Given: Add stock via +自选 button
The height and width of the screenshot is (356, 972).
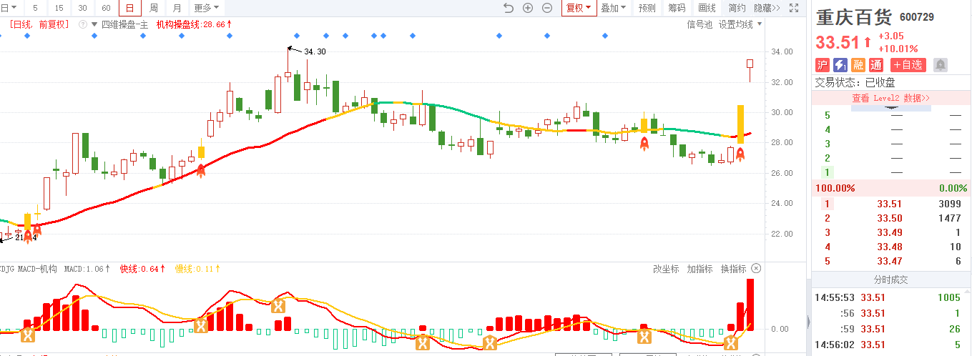Looking at the screenshot, I should [908, 65].
